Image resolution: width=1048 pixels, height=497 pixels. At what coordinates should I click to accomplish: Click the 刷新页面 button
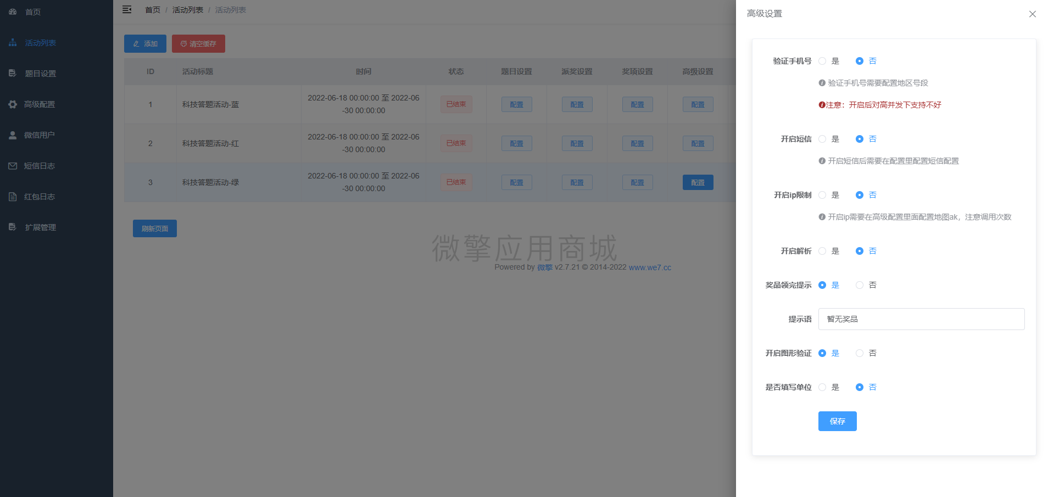[155, 228]
